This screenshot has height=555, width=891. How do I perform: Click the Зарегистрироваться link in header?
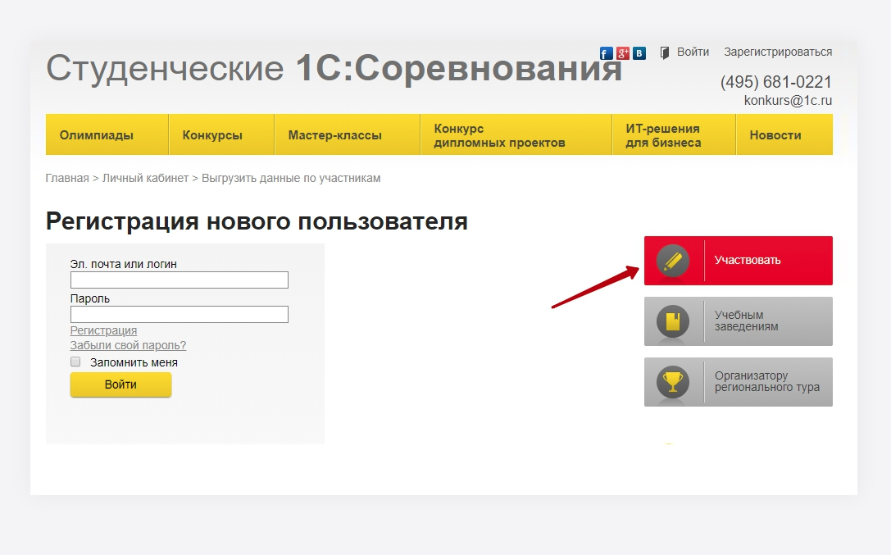[x=778, y=52]
